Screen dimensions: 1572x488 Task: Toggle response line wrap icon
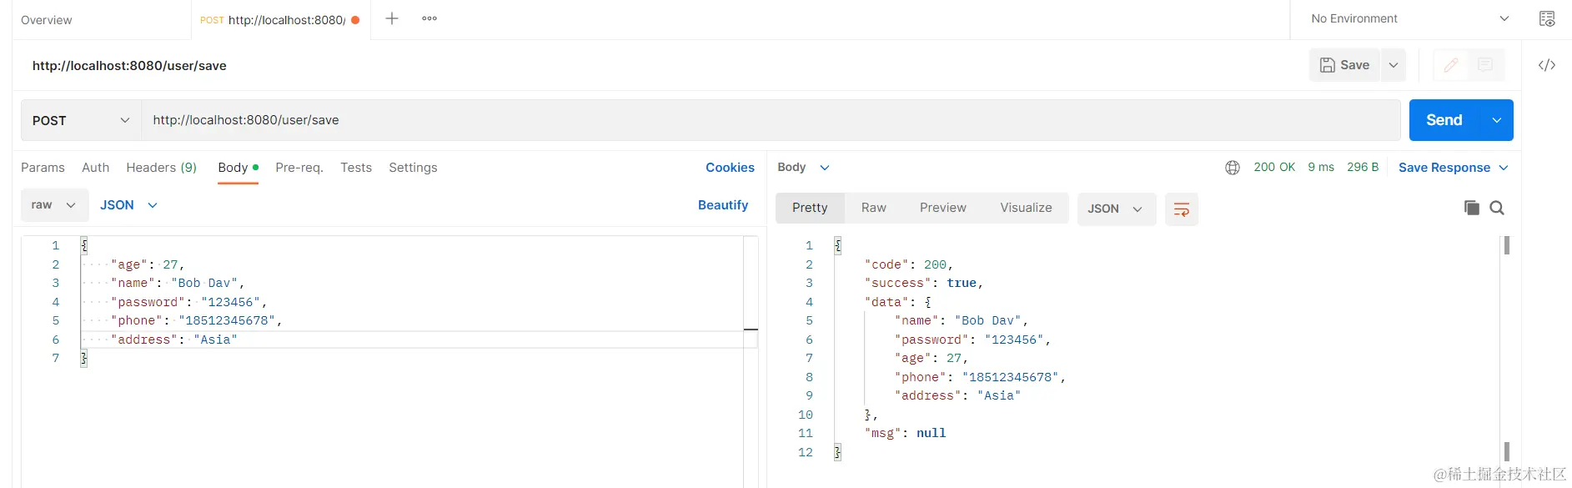click(1181, 209)
